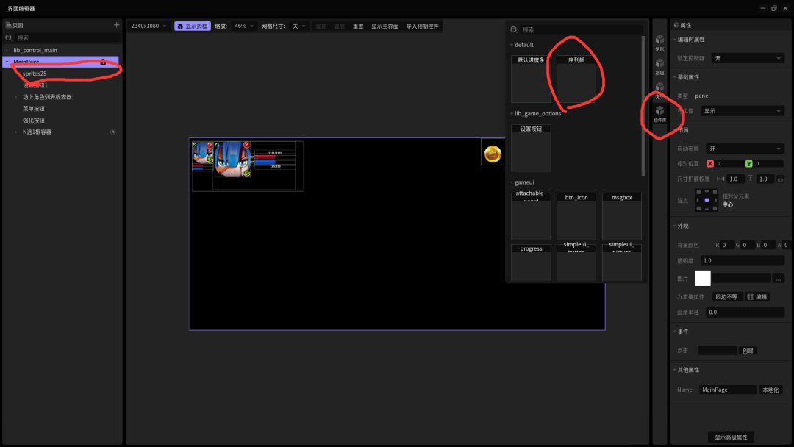Toggle visibility eye of N选1根容器
The width and height of the screenshot is (794, 447).
tap(113, 132)
